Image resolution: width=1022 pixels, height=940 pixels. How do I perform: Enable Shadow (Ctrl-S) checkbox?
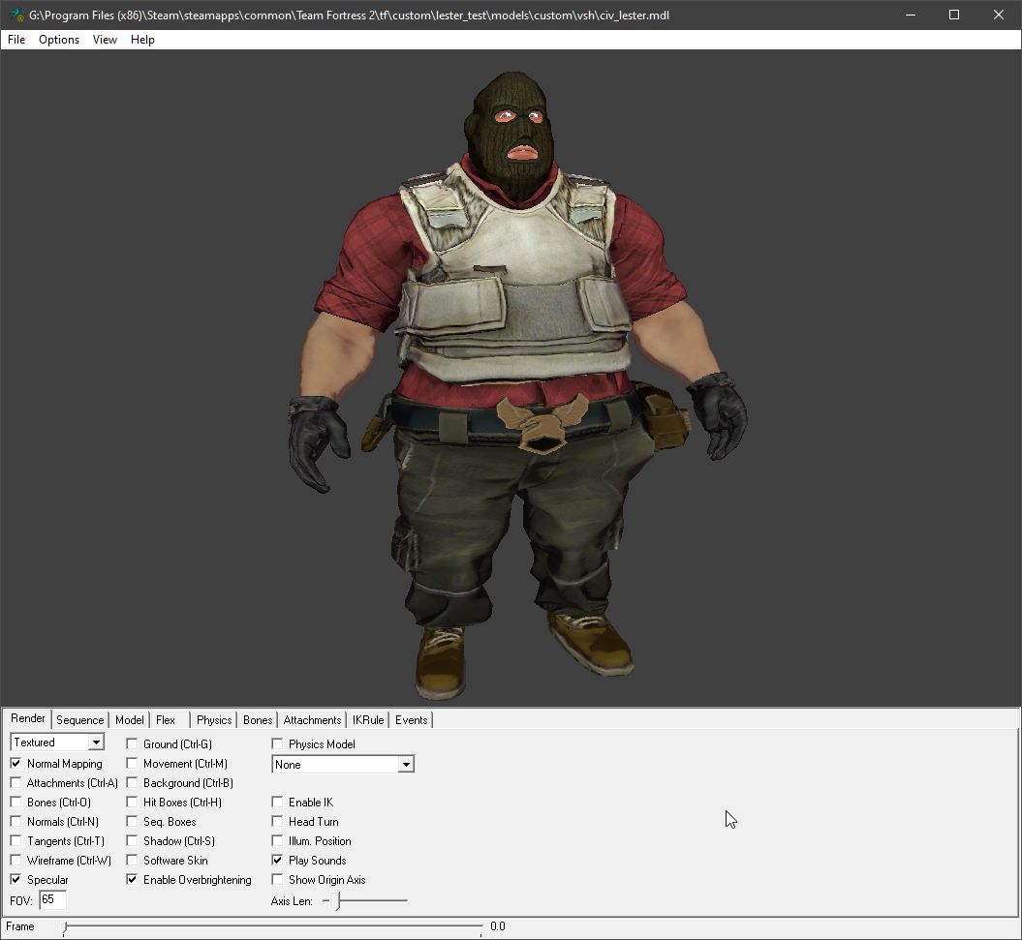pyautogui.click(x=132, y=841)
